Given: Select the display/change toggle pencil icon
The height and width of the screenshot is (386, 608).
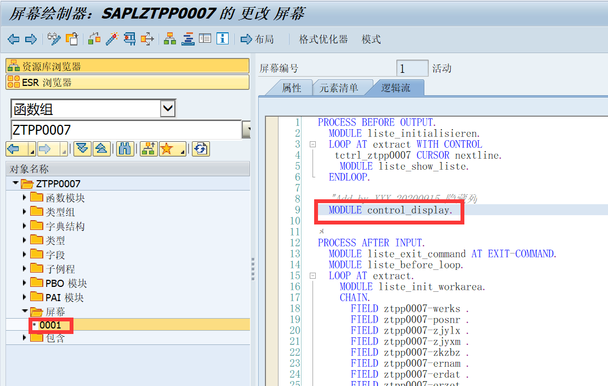Looking at the screenshot, I should pos(54,39).
